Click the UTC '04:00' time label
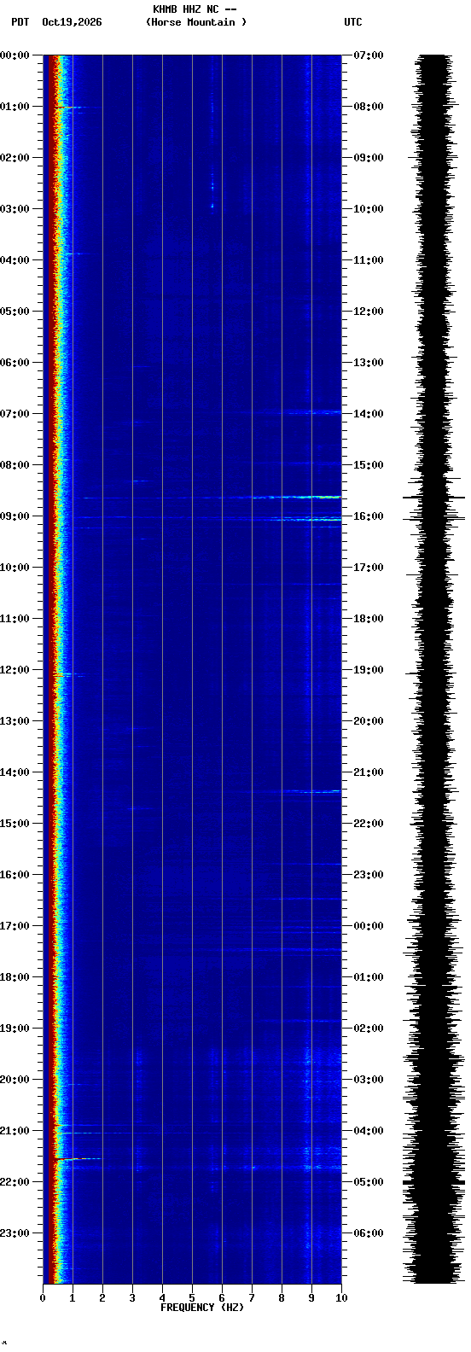This screenshot has width=471, height=1352. (x=369, y=1131)
